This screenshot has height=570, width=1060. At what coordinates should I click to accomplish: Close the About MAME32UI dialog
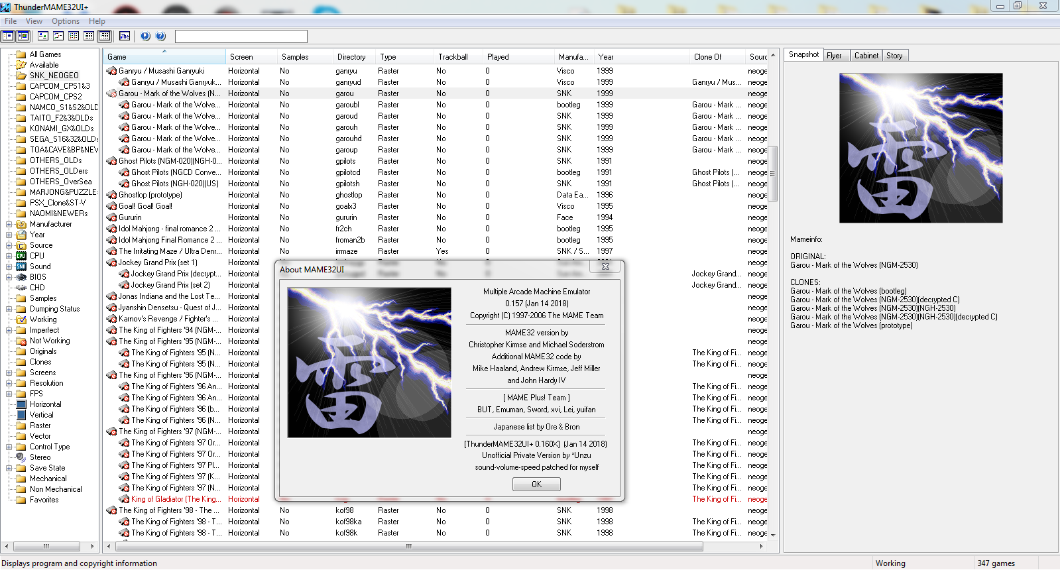point(605,266)
